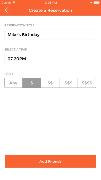Click the Create a Reservation header title
101x180 pixels.
pyautogui.click(x=50, y=10)
